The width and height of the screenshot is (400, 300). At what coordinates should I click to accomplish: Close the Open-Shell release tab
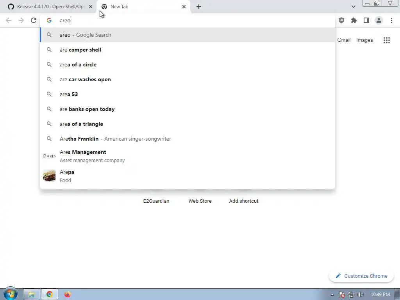coord(91,7)
